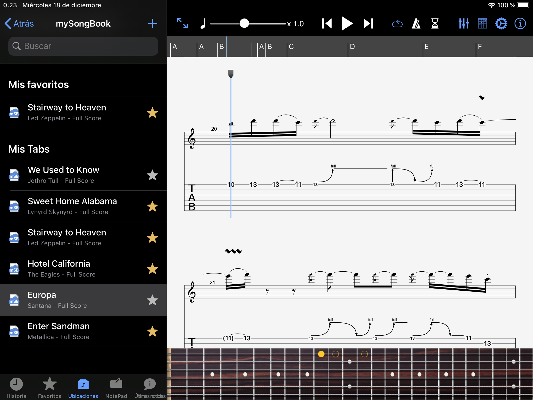The image size is (533, 400).
Task: Toggle favorite star for We Used to Know
Action: (x=152, y=175)
